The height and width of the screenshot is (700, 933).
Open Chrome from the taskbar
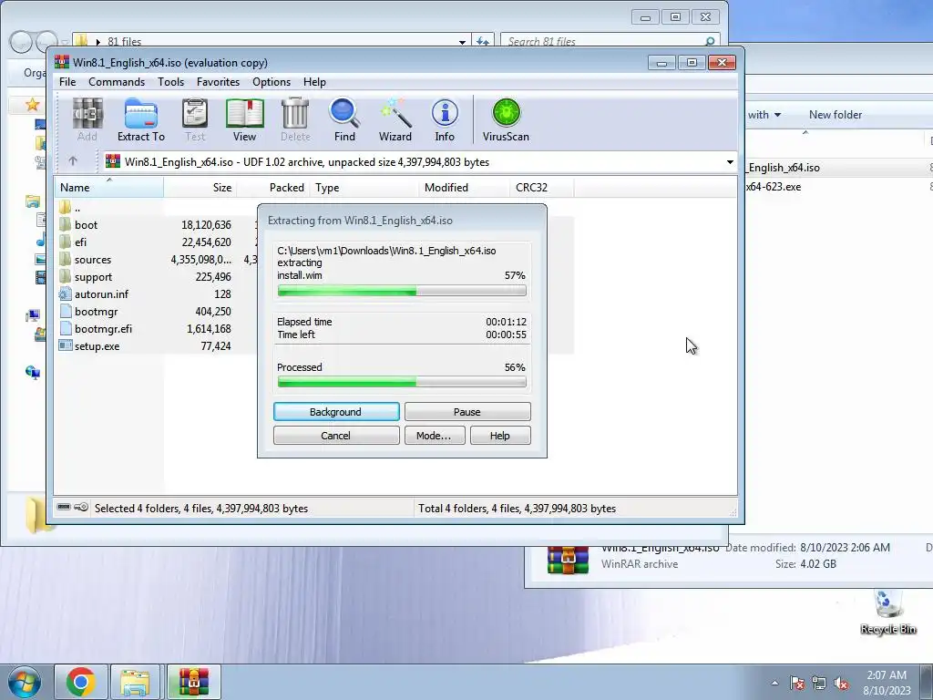click(x=81, y=682)
